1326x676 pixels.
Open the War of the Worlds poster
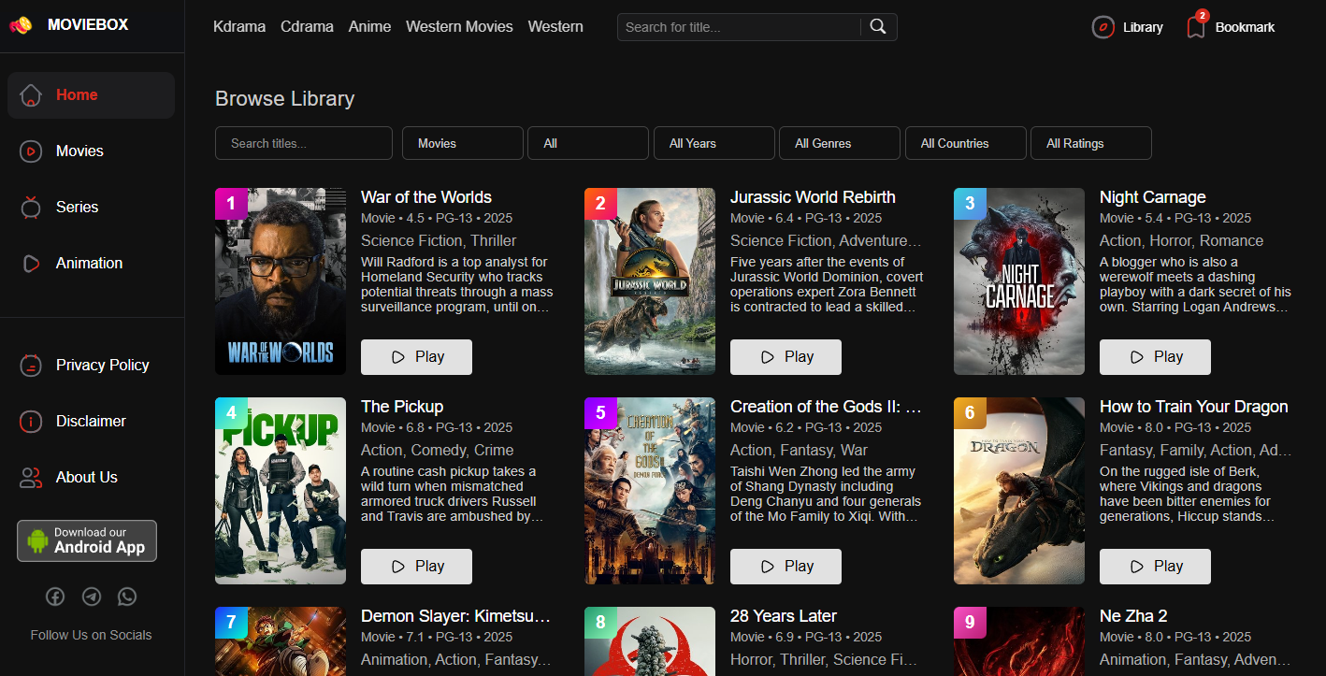click(281, 281)
